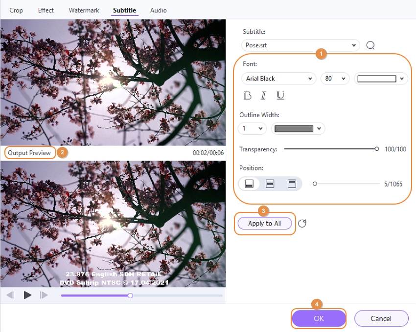The image size is (416, 332).
Task: Set subtitle position to bottom
Action: click(249, 184)
